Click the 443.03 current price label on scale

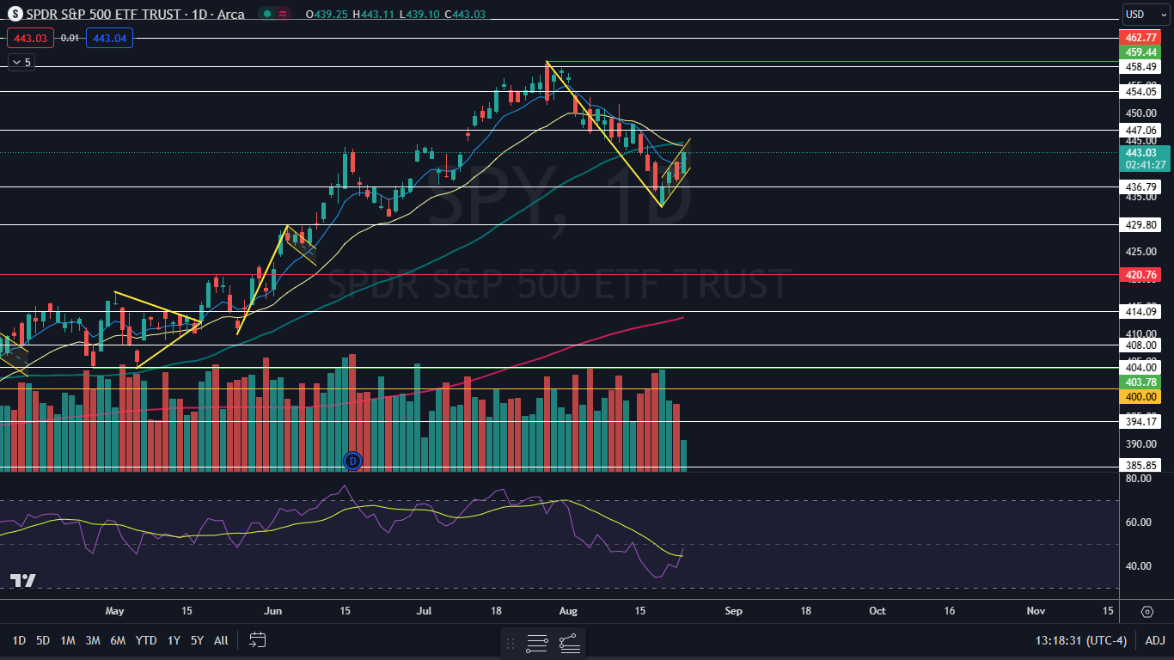1140,152
